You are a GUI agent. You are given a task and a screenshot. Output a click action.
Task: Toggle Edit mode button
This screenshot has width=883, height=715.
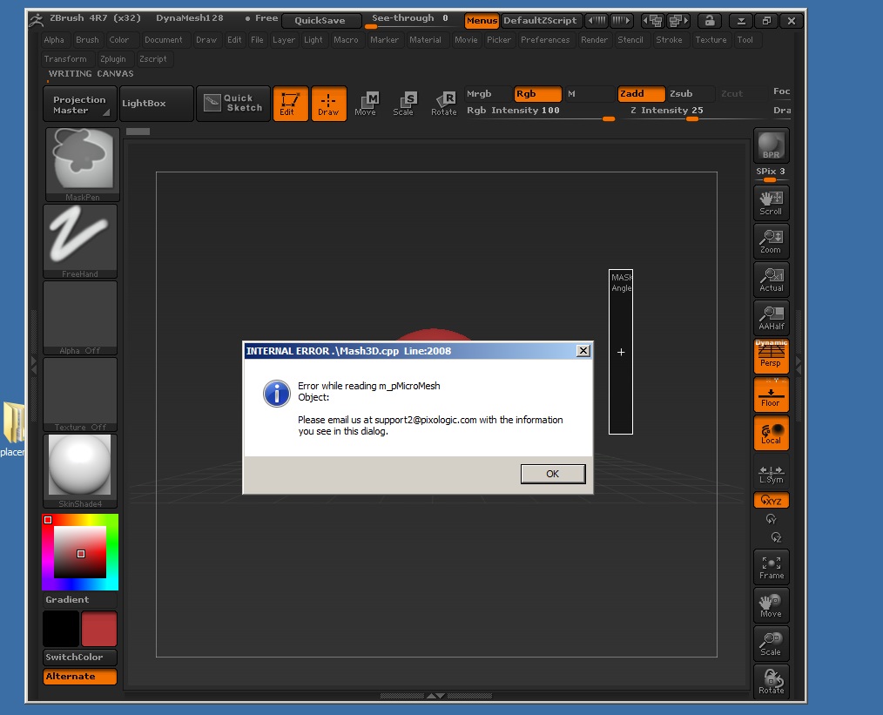(x=290, y=104)
